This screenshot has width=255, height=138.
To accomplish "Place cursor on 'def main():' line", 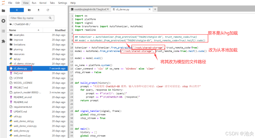I will pos(82,129).
